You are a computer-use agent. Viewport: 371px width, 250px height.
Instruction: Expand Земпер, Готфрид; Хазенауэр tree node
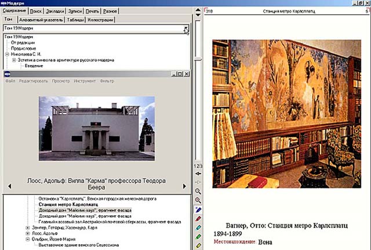[x=28, y=229]
